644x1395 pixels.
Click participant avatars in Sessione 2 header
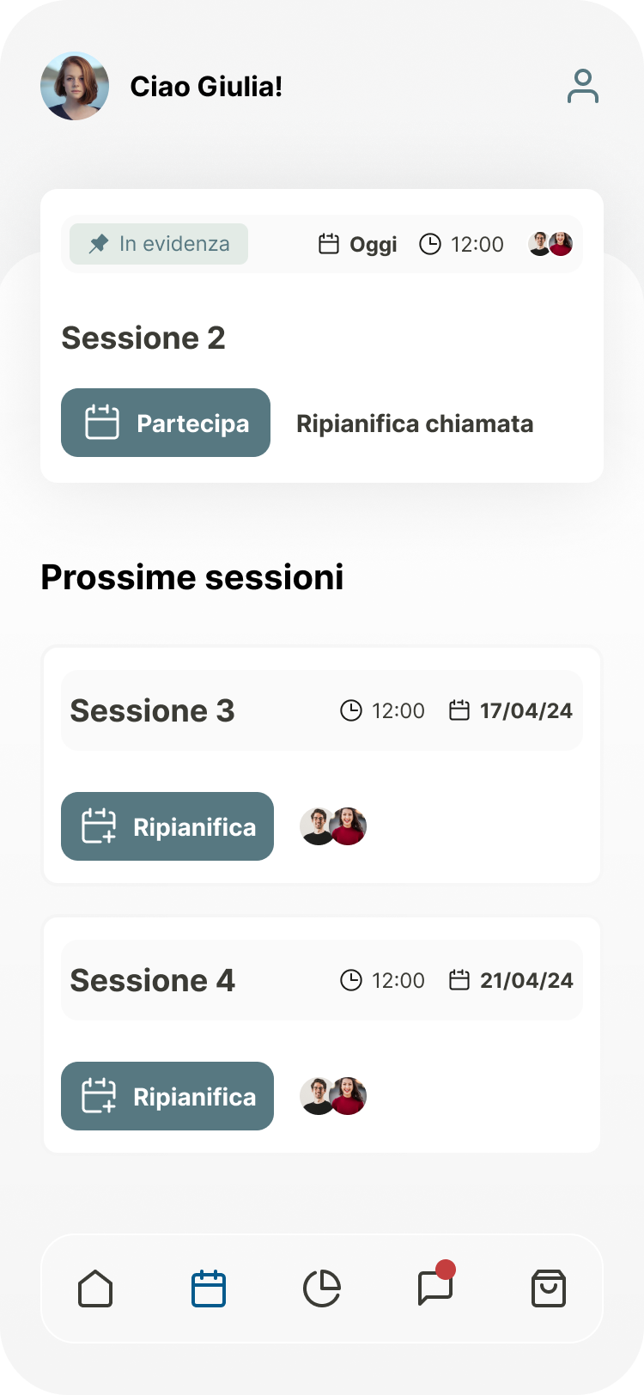point(550,243)
